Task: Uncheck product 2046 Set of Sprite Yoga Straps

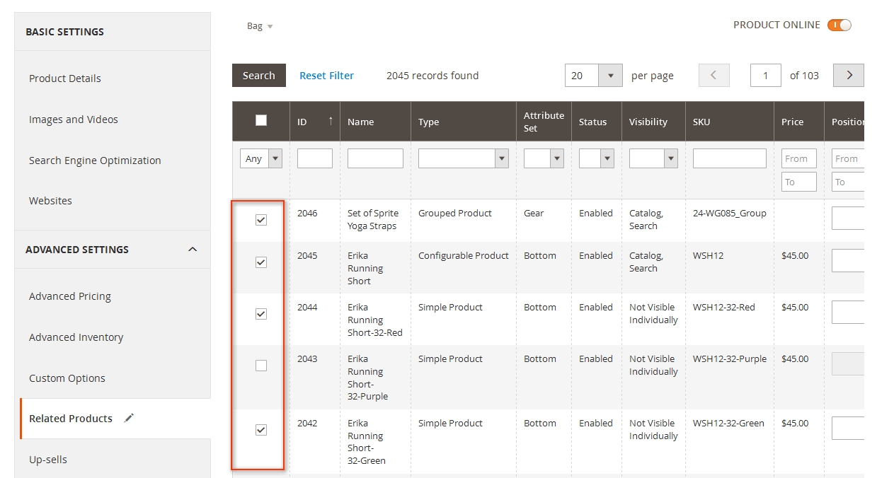Action: pos(261,220)
